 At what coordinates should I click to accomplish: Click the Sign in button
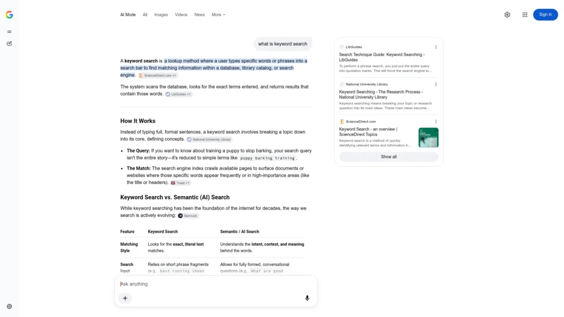tap(545, 15)
